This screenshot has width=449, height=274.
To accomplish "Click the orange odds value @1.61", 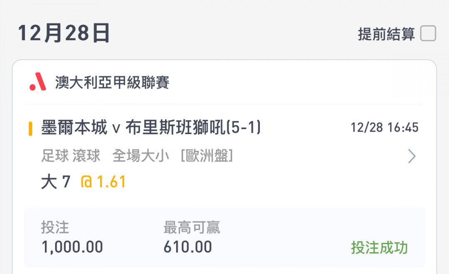I will coord(103,181).
